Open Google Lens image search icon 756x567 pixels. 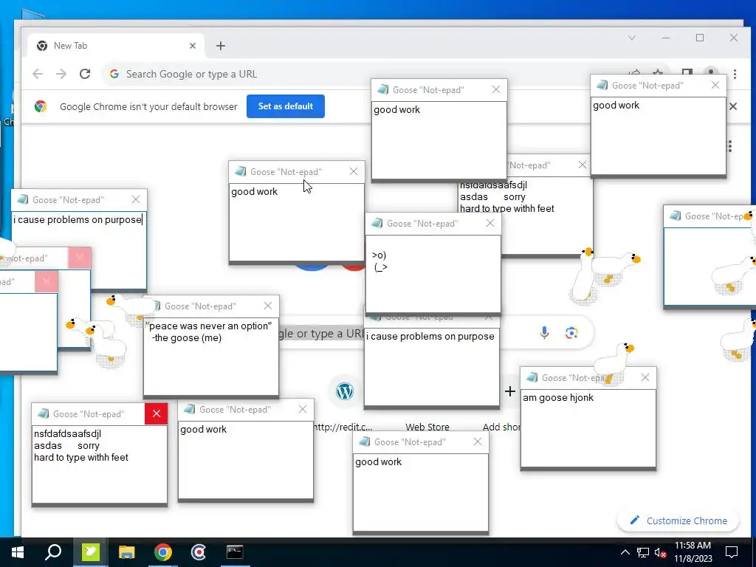[x=571, y=333]
